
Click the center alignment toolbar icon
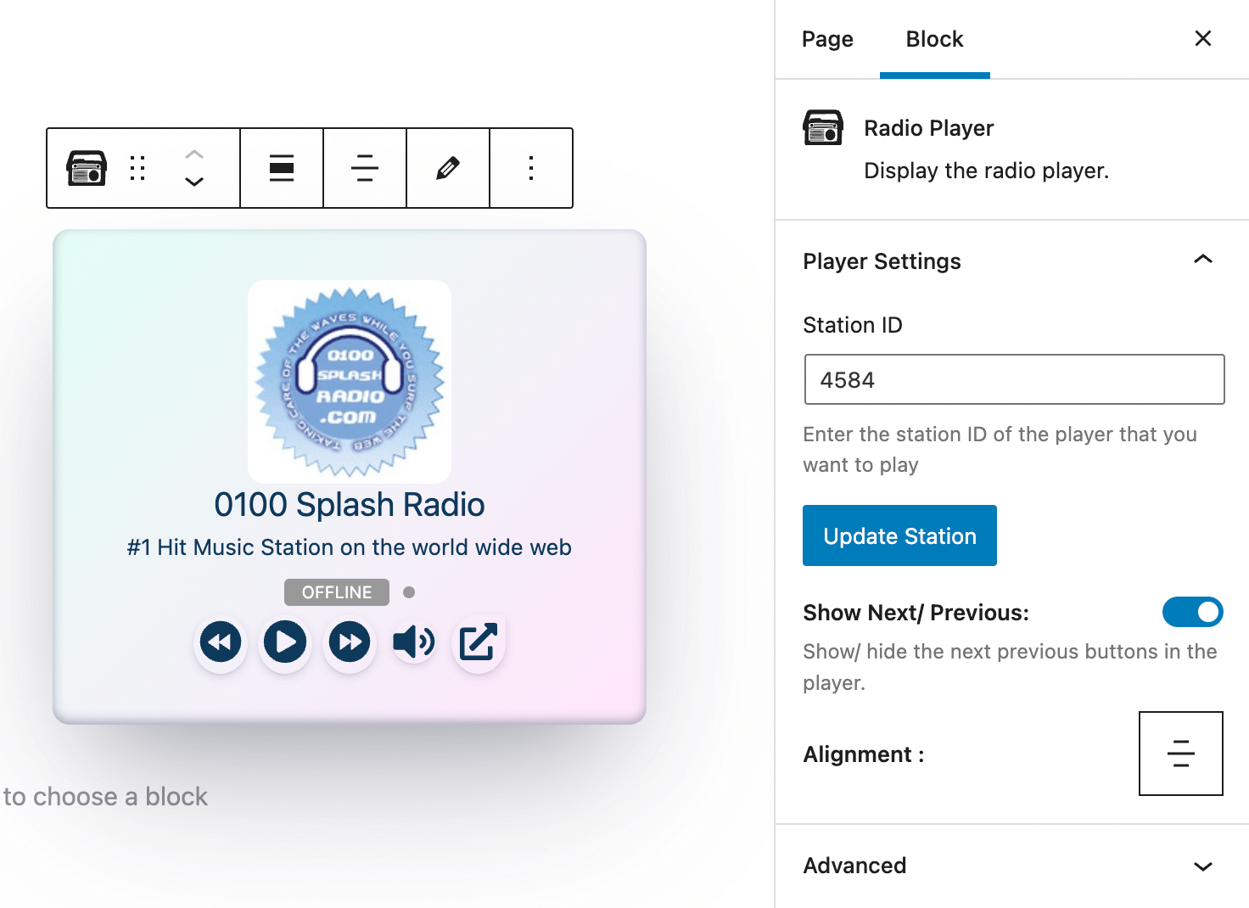365,168
